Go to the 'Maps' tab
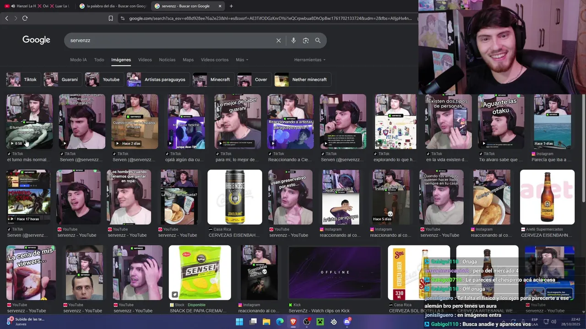The image size is (586, 329). (188, 60)
